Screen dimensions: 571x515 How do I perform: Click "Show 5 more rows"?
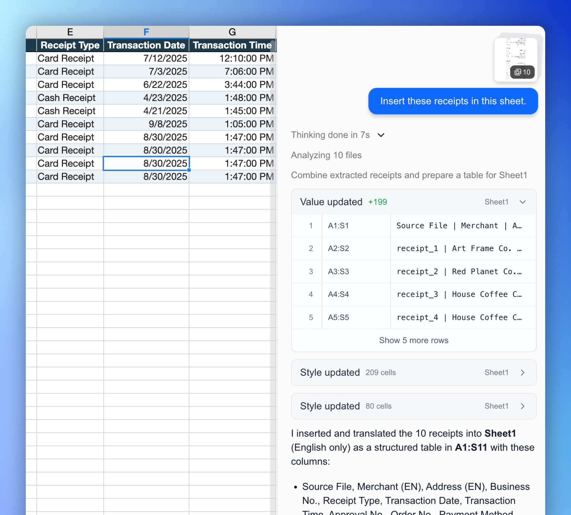click(x=414, y=340)
